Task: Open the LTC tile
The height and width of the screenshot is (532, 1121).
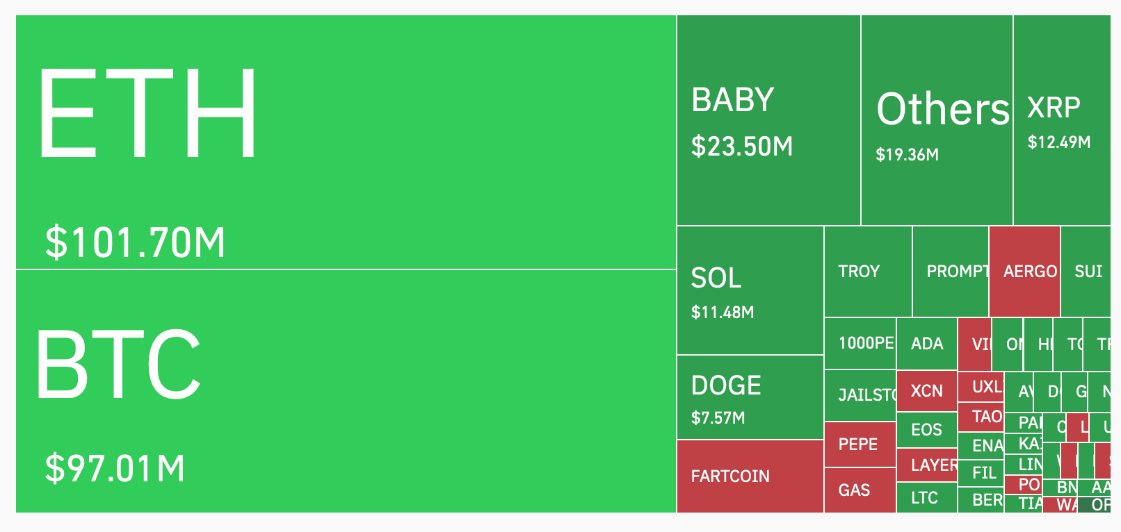Action: pyautogui.click(x=926, y=498)
